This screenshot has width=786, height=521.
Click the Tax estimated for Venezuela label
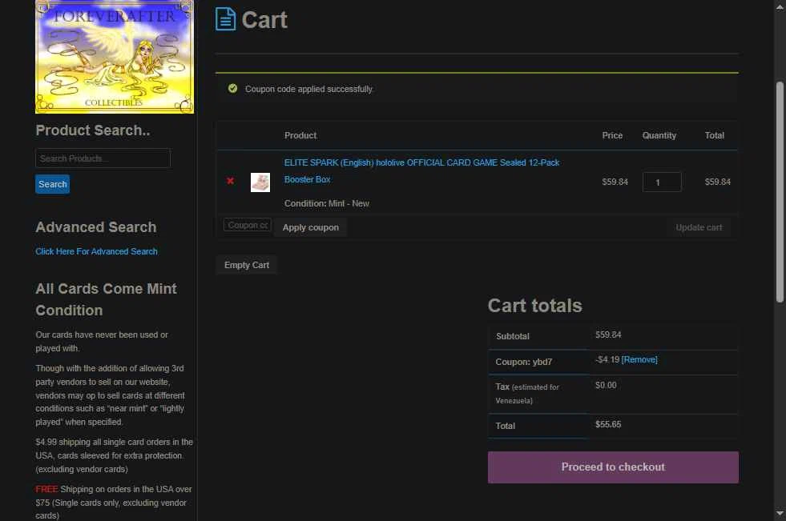pyautogui.click(x=527, y=394)
